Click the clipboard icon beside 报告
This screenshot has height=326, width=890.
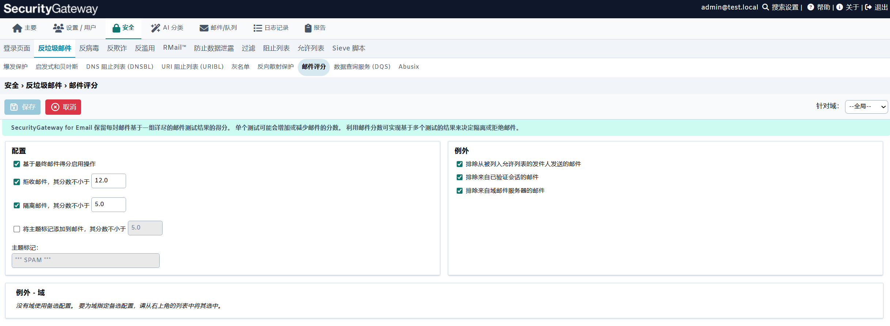pos(308,28)
